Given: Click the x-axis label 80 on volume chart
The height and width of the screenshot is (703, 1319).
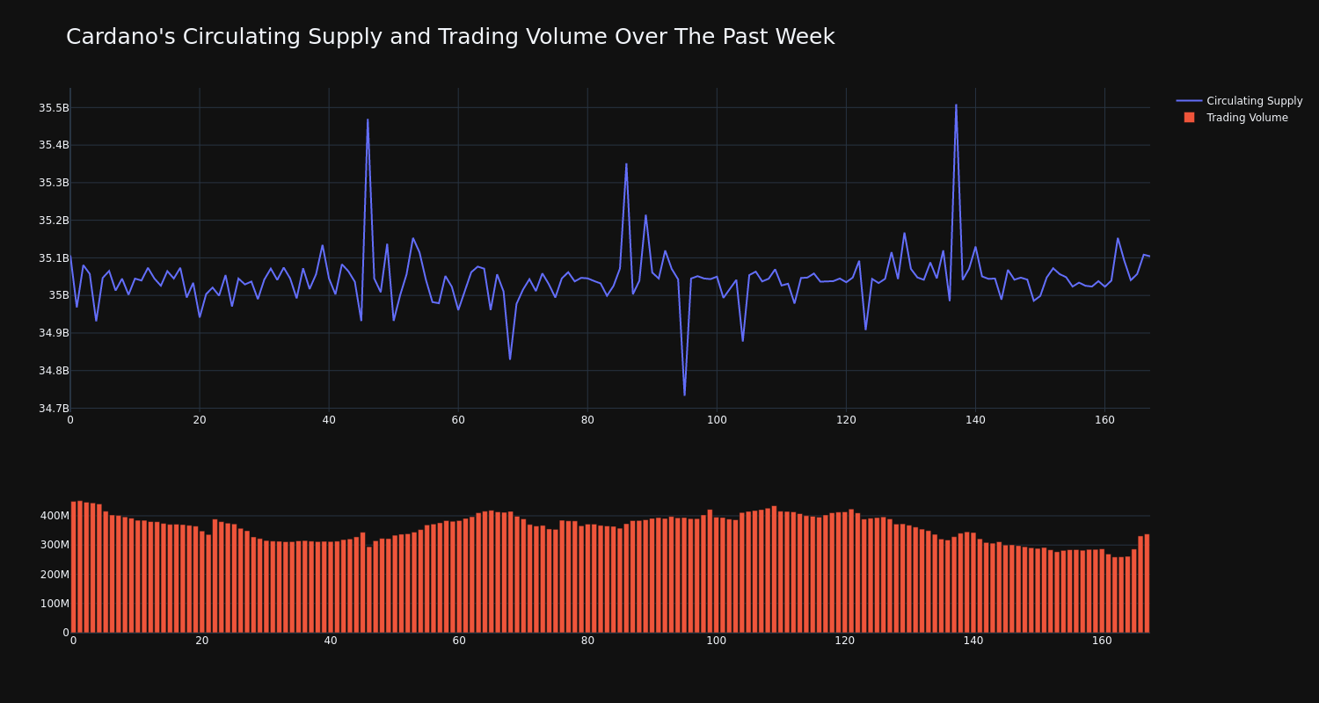Looking at the screenshot, I should click(587, 641).
